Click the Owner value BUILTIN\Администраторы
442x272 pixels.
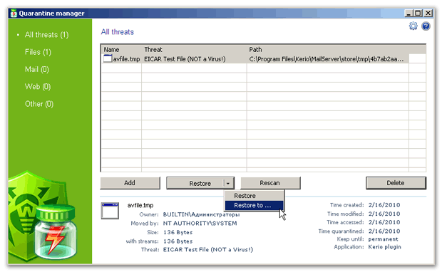pos(201,214)
